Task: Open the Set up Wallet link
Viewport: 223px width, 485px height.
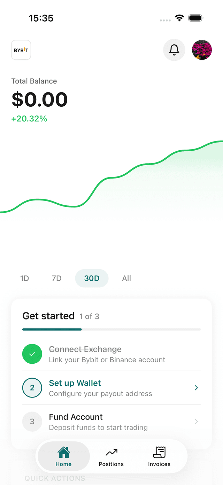Action: [75, 383]
